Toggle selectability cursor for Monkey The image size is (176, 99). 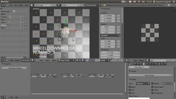23,25
